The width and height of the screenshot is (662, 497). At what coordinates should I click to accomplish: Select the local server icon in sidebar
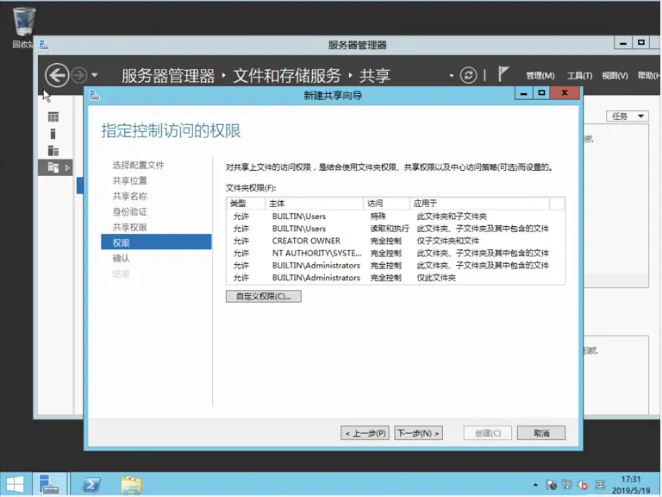pyautogui.click(x=53, y=134)
